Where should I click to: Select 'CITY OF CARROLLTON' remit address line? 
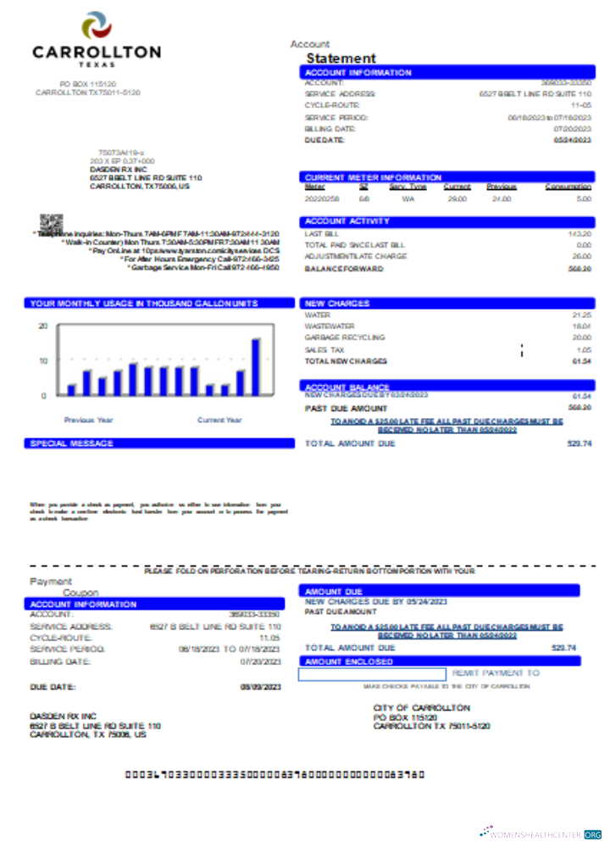[x=422, y=708]
